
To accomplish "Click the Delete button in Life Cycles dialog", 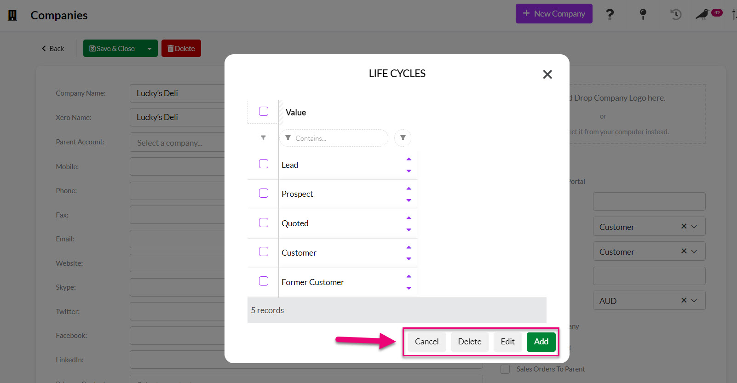I will pyautogui.click(x=470, y=342).
